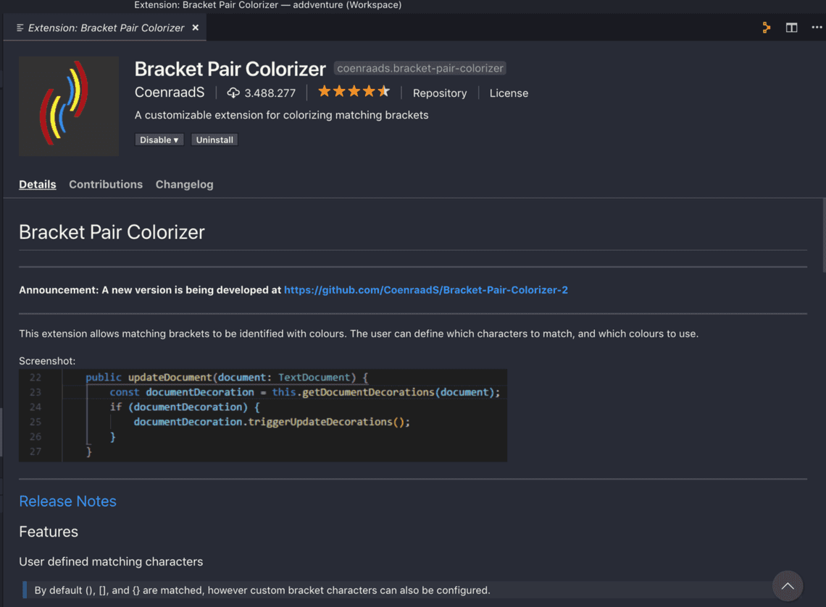Screen dimensions: 826x607
Task: Open the Repository link
Action: click(x=440, y=93)
